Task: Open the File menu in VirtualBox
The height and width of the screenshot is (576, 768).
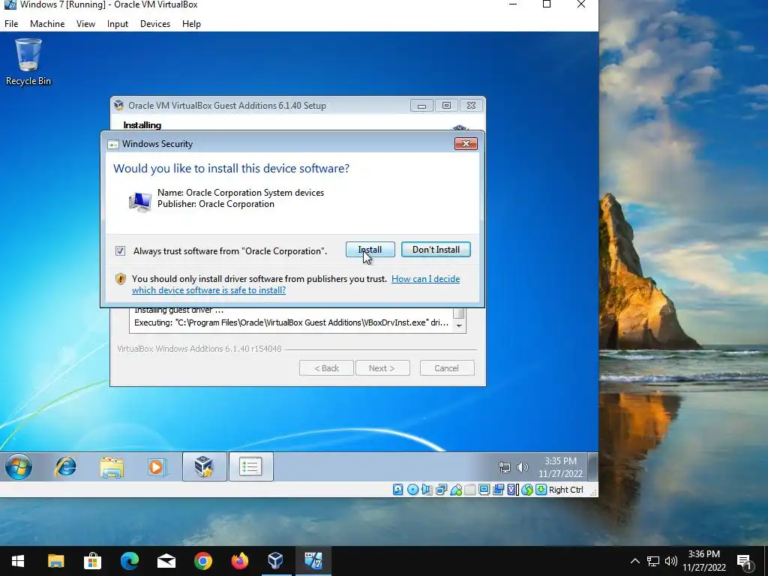Action: (11, 23)
